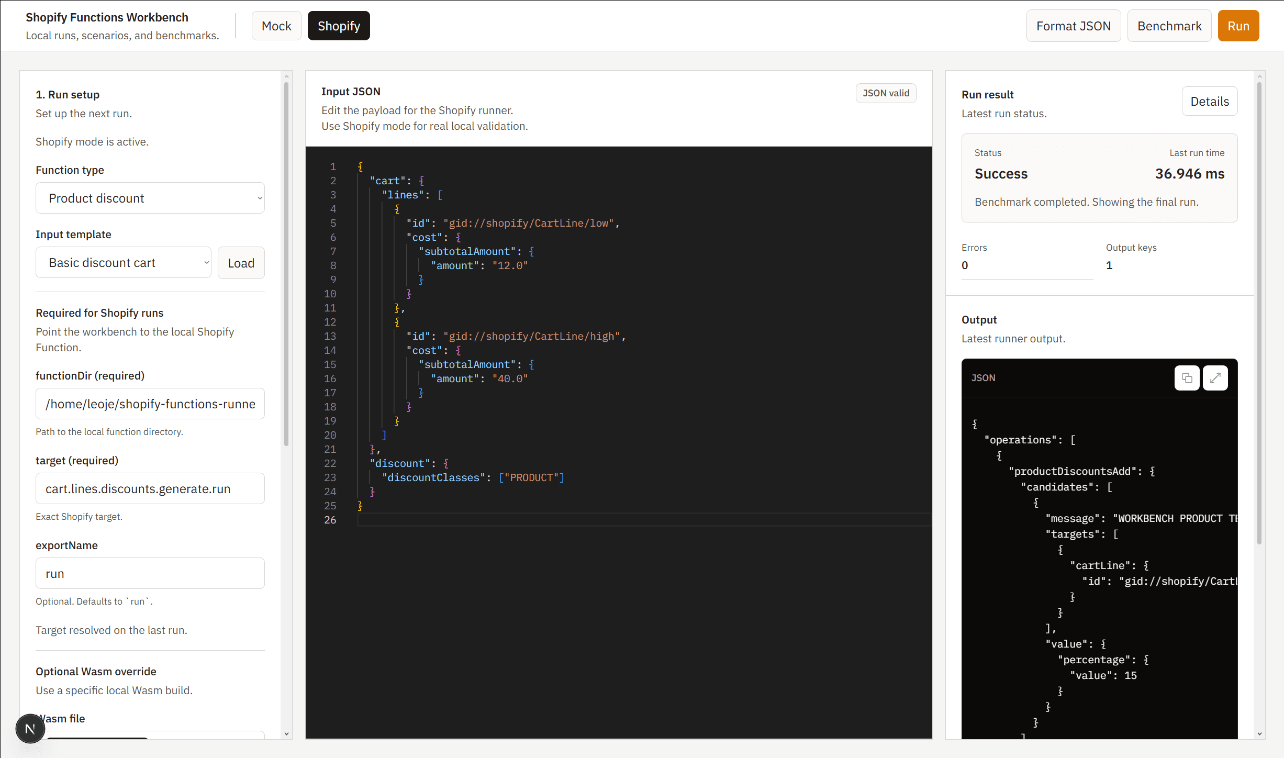Screen dimensions: 1284x758
Task: Click the orange Run button
Action: (x=1238, y=26)
